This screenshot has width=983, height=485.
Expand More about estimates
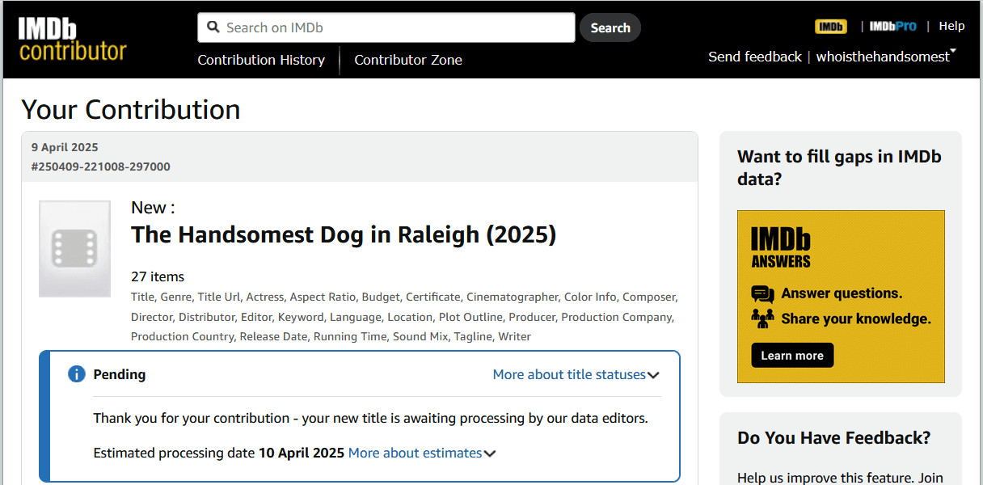pyautogui.click(x=421, y=453)
